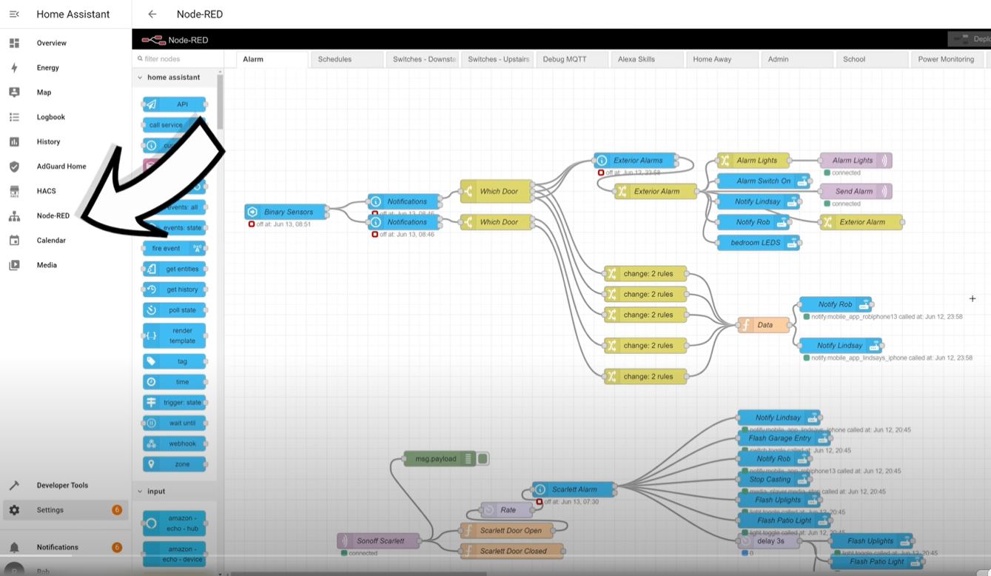991x576 pixels.
Task: Open the Developer Tools hammer icon
Action: click(x=14, y=486)
